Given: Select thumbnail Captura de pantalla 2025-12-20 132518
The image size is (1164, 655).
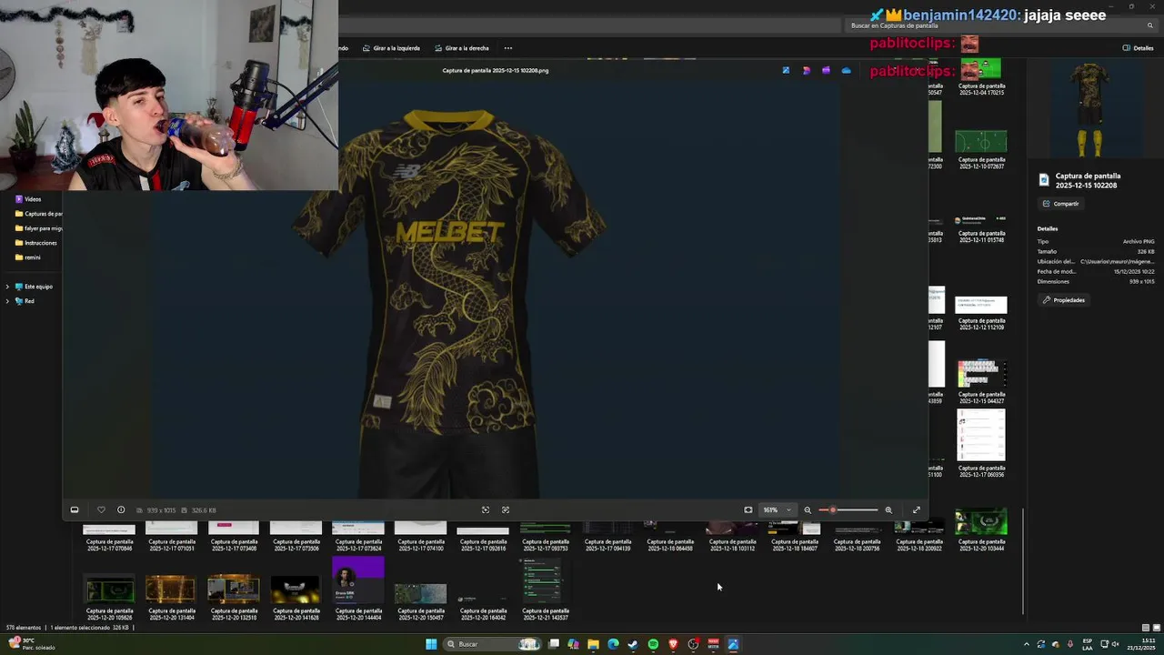Looking at the screenshot, I should click(x=234, y=599).
